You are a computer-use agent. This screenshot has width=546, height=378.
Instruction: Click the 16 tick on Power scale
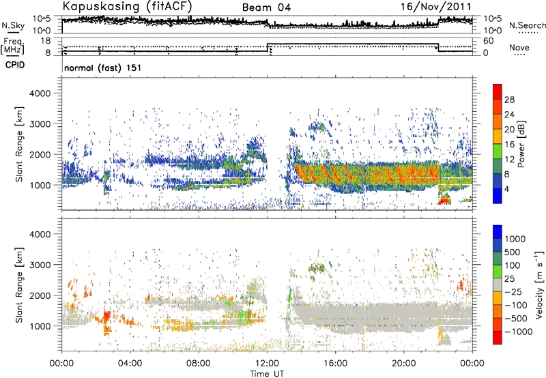(x=509, y=145)
